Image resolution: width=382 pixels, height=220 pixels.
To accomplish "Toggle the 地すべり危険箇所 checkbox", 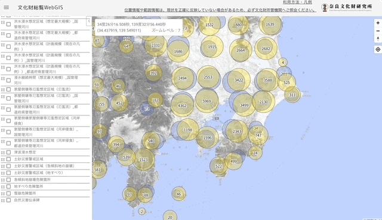I will click(8, 187).
